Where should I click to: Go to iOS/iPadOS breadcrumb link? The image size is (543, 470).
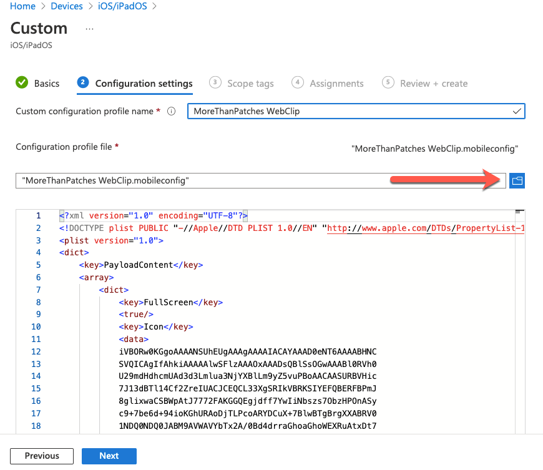tap(122, 6)
